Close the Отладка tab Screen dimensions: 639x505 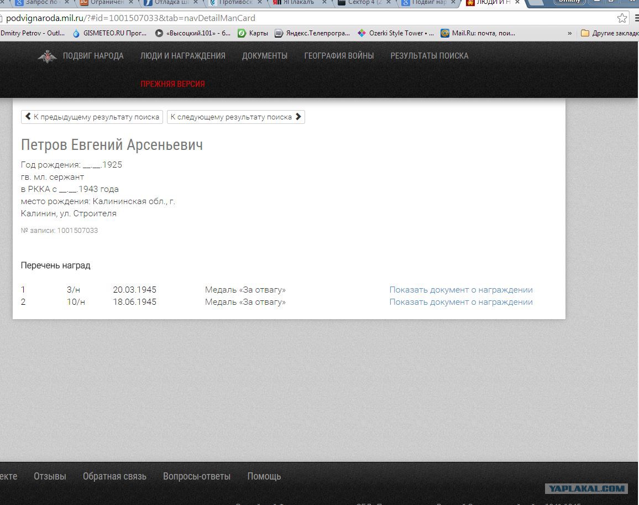tap(196, 2)
